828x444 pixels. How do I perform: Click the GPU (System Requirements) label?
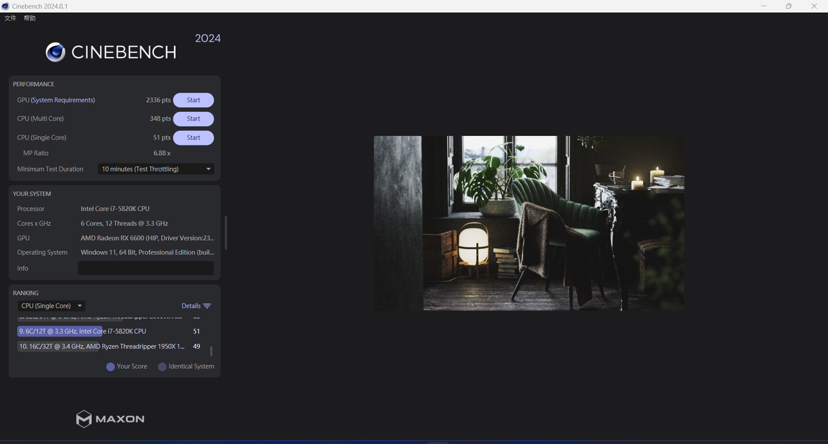tap(56, 100)
